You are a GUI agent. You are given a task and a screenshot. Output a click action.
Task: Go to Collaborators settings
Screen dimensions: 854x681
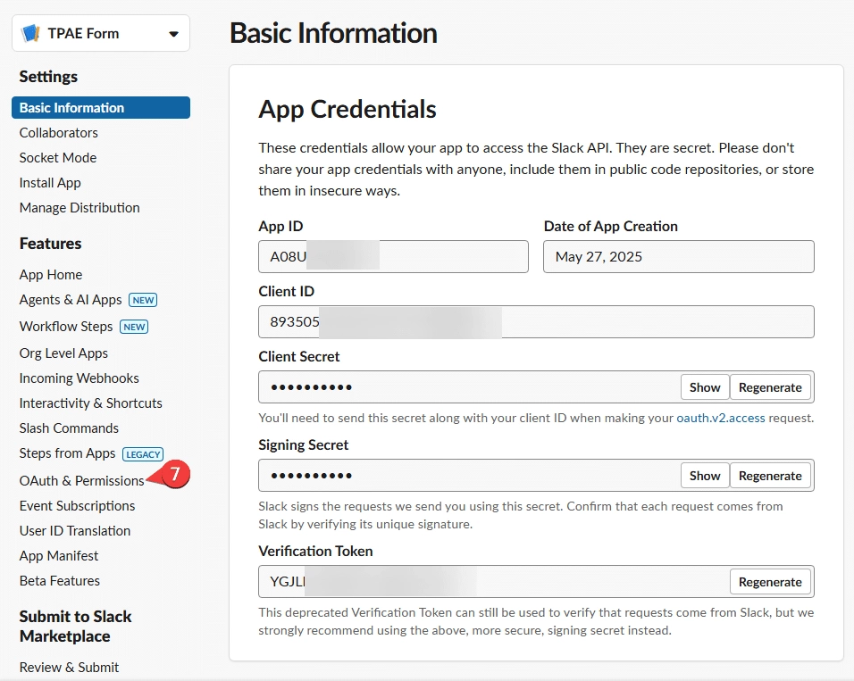tap(59, 133)
